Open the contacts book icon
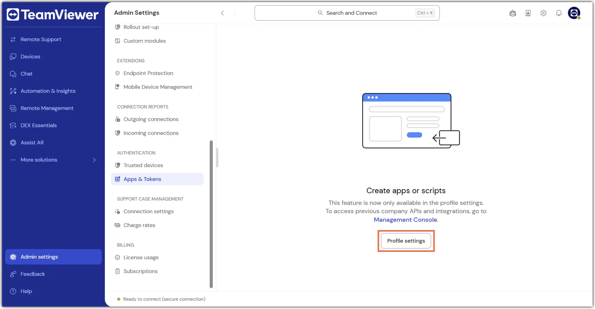Screen dimensions: 595x309 click(x=528, y=13)
